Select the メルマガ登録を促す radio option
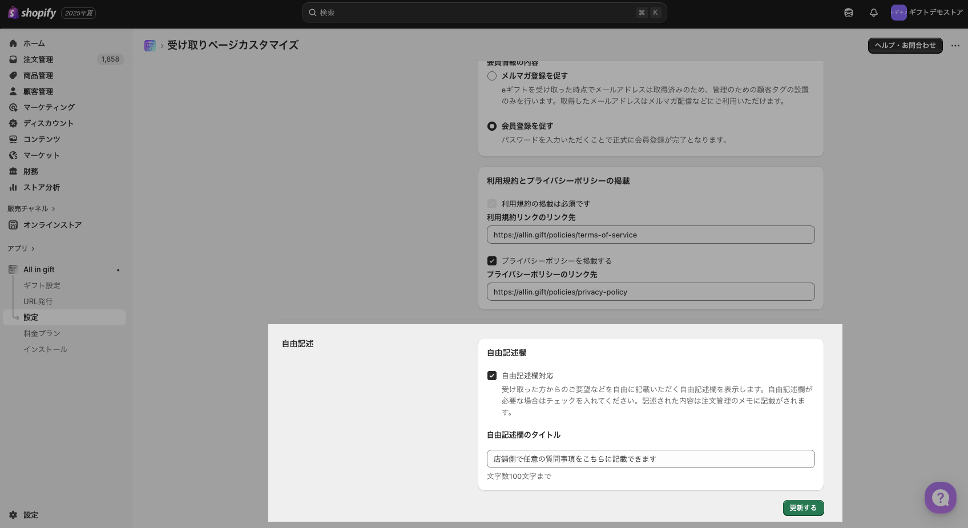This screenshot has width=968, height=528. [x=492, y=76]
